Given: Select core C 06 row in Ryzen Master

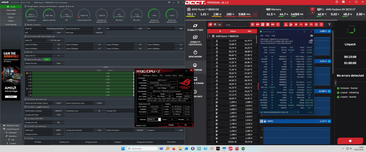Looking at the screenshot, I should (x=80, y=89).
